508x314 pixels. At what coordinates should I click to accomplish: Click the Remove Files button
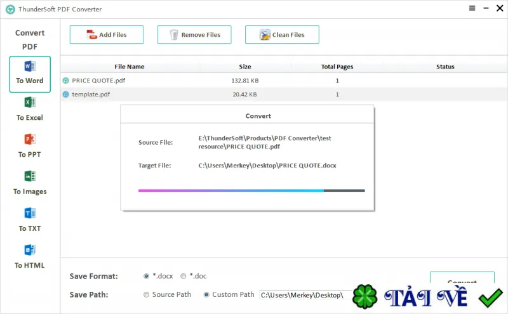(194, 35)
